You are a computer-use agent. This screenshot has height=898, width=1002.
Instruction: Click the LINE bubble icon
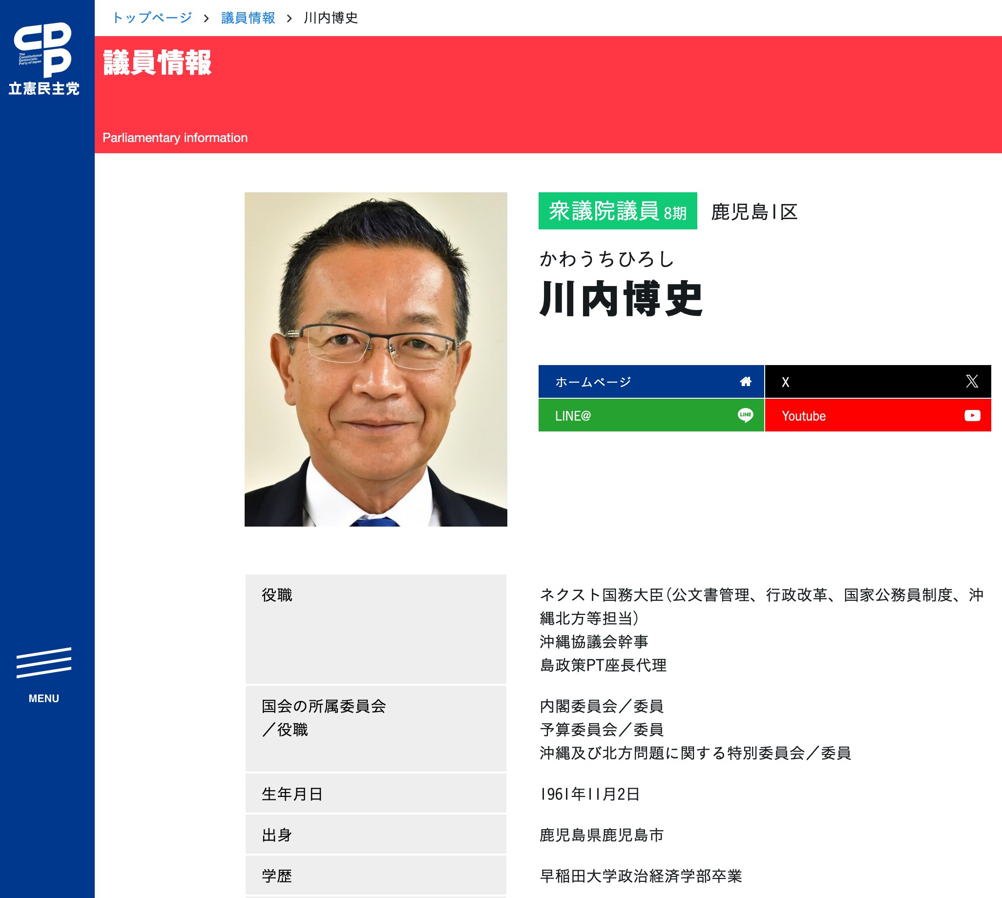coord(745,415)
